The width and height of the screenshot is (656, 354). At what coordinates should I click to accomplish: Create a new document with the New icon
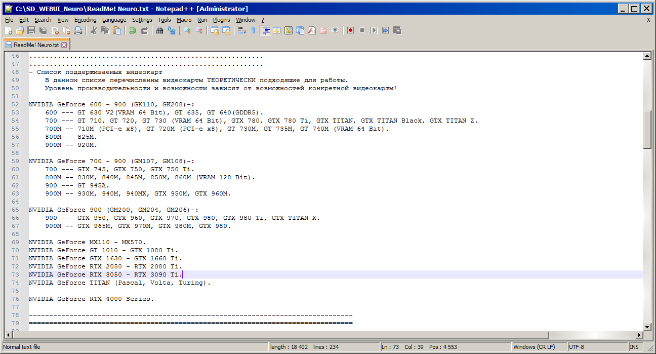(x=9, y=30)
